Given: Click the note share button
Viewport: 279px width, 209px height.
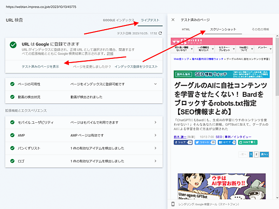Looking at the screenshot, I should [248, 142].
